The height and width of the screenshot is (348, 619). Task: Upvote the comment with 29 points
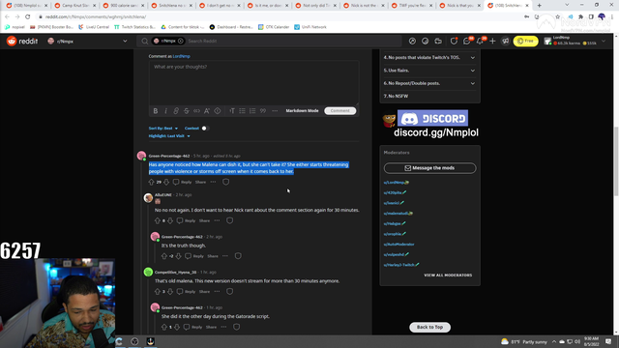151,182
